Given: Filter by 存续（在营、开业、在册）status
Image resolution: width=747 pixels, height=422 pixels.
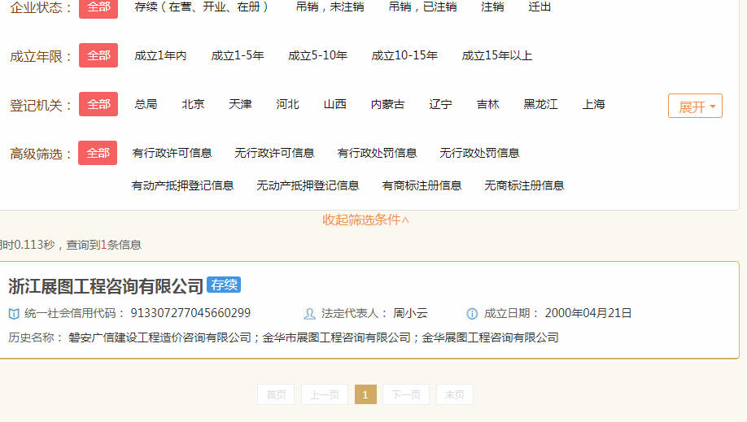Looking at the screenshot, I should pos(201,7).
